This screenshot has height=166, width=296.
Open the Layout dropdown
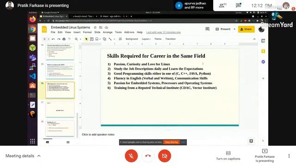[x=146, y=39]
